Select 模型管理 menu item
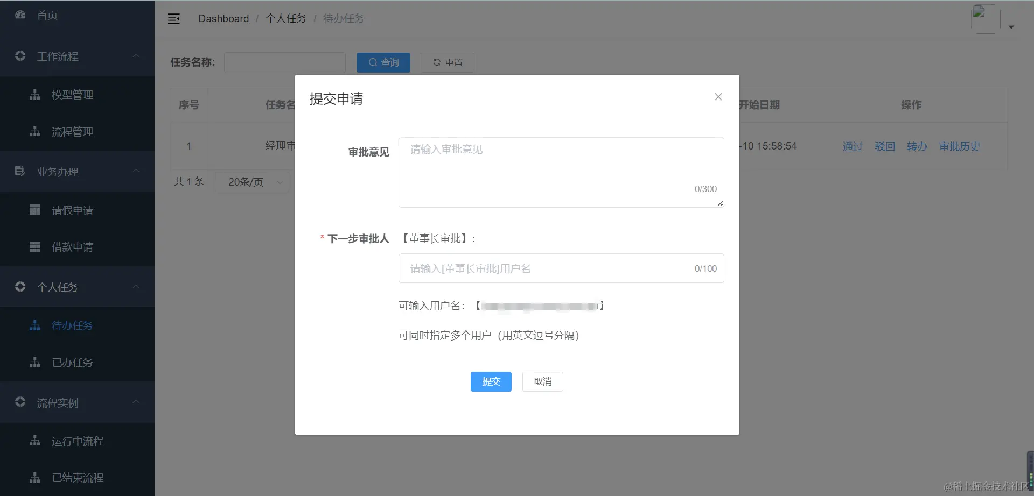The height and width of the screenshot is (496, 1034). click(78, 95)
